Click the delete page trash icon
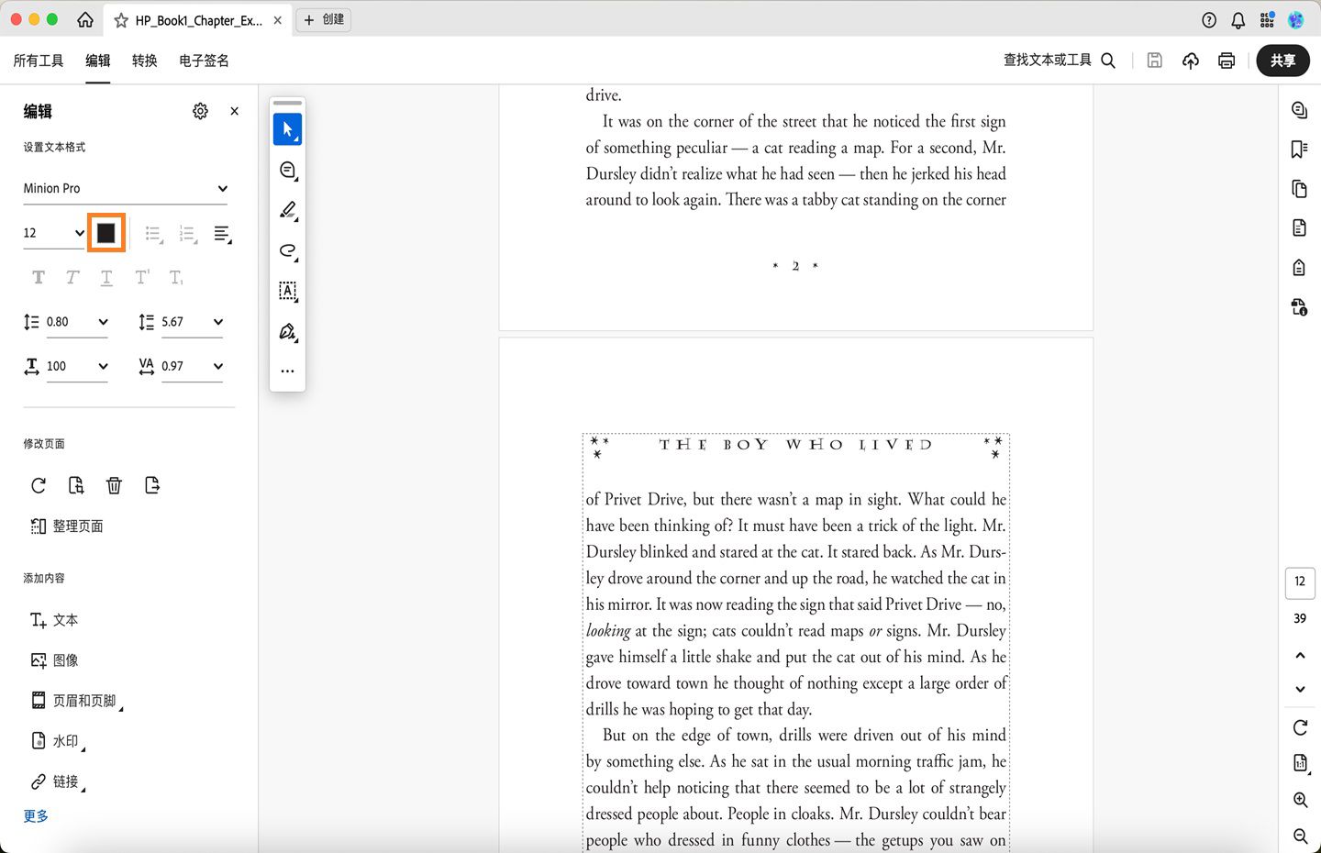The width and height of the screenshot is (1321, 853). point(114,485)
